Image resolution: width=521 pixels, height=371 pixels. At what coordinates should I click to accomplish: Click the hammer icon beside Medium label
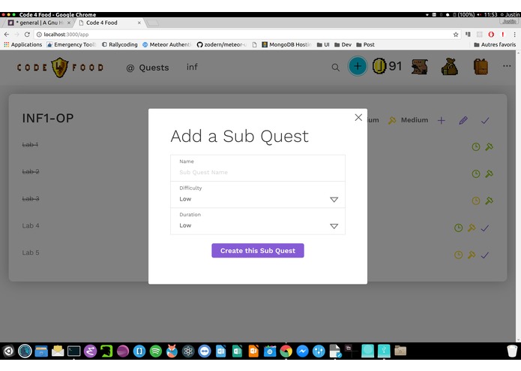[x=392, y=120]
